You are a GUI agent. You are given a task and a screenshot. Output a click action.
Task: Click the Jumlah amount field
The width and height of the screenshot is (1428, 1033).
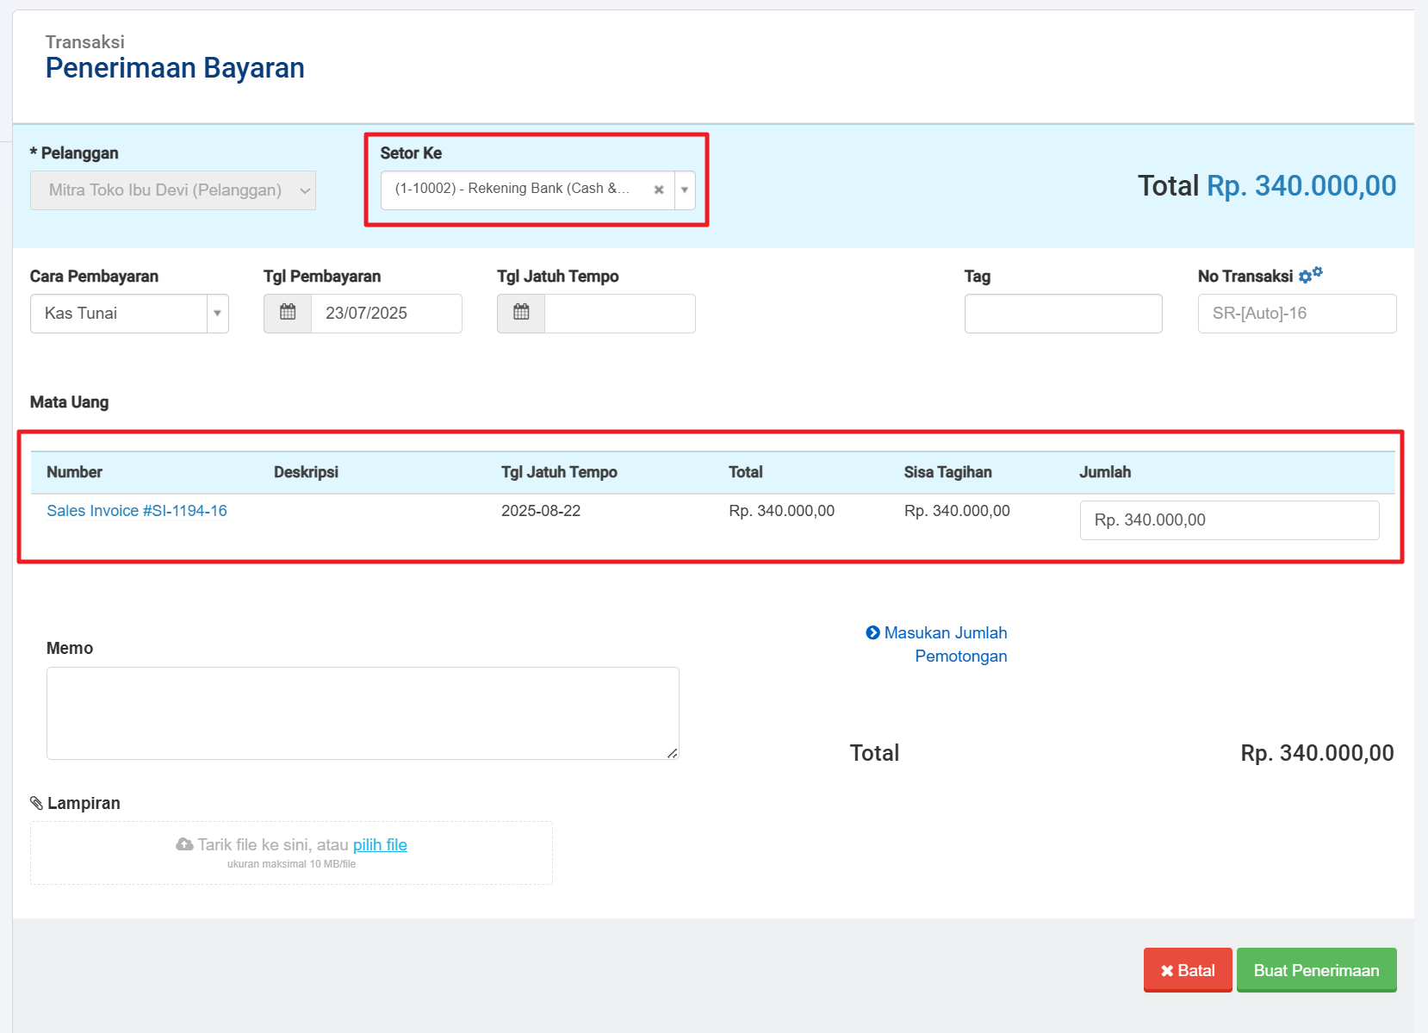[x=1229, y=520]
